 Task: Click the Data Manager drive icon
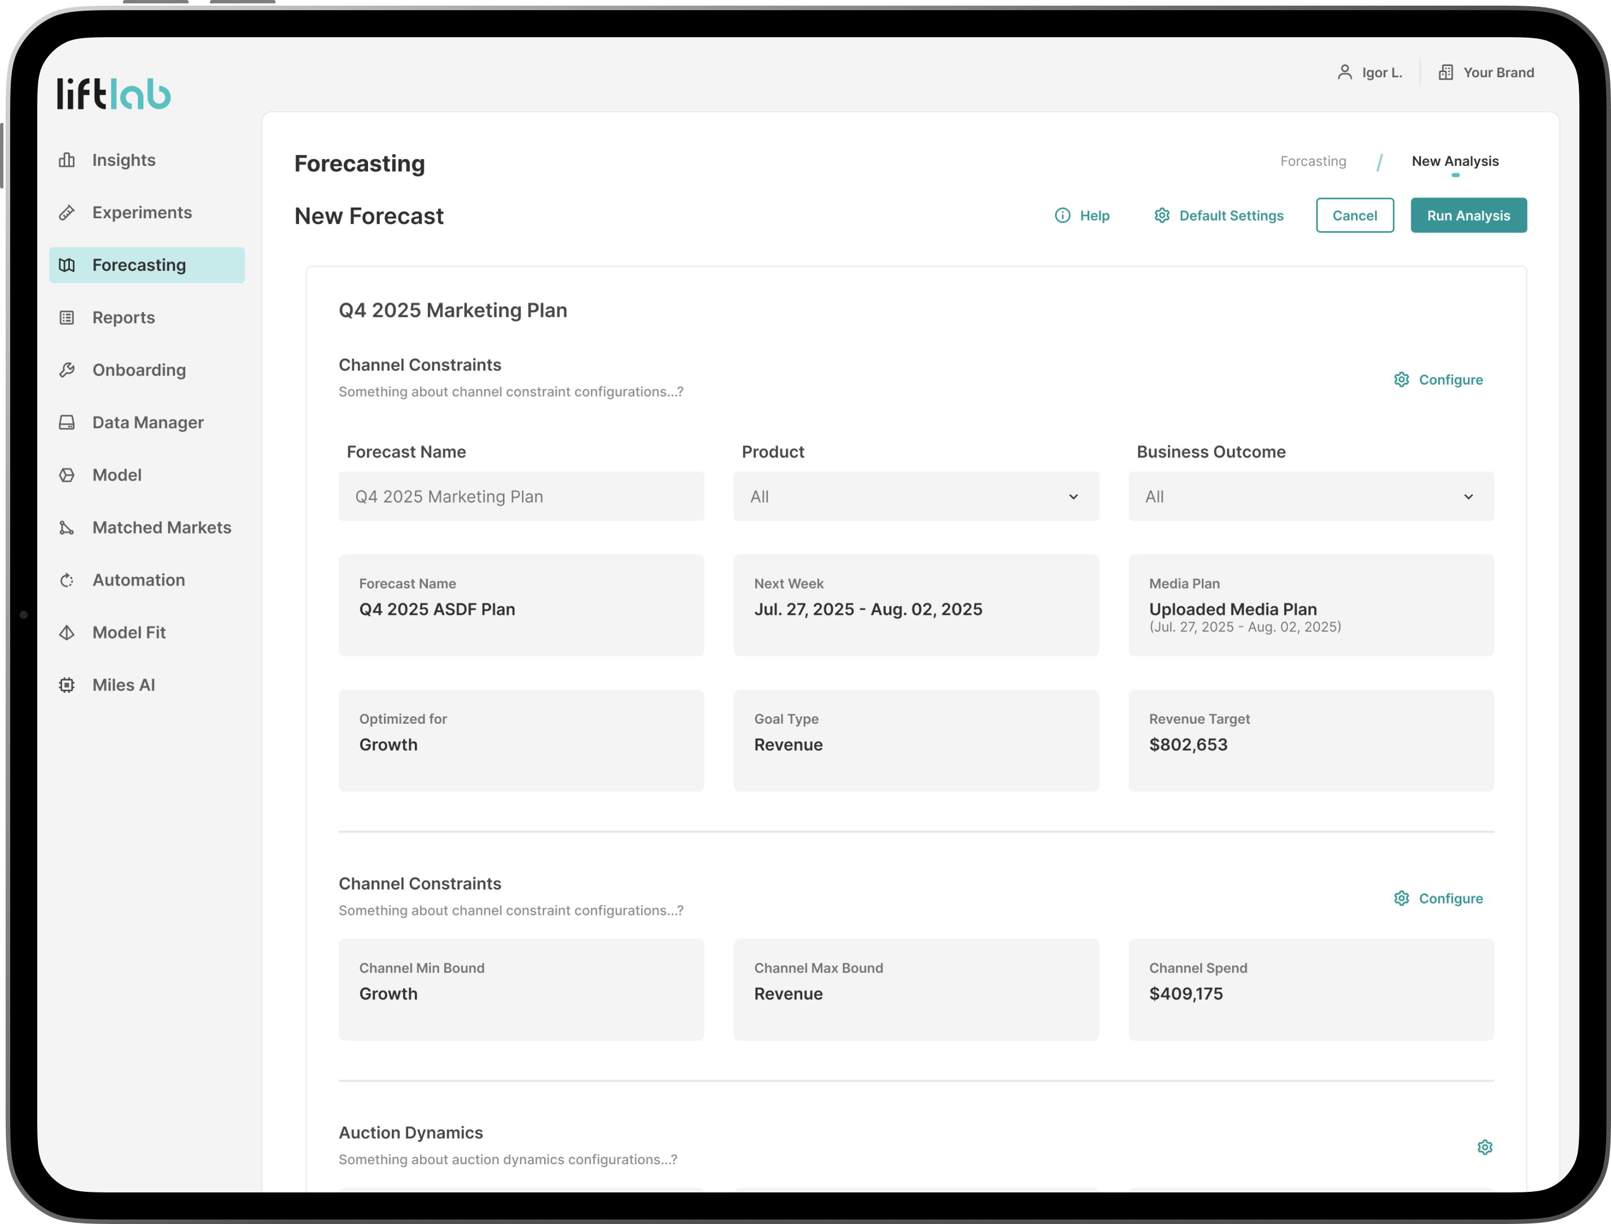tap(67, 422)
